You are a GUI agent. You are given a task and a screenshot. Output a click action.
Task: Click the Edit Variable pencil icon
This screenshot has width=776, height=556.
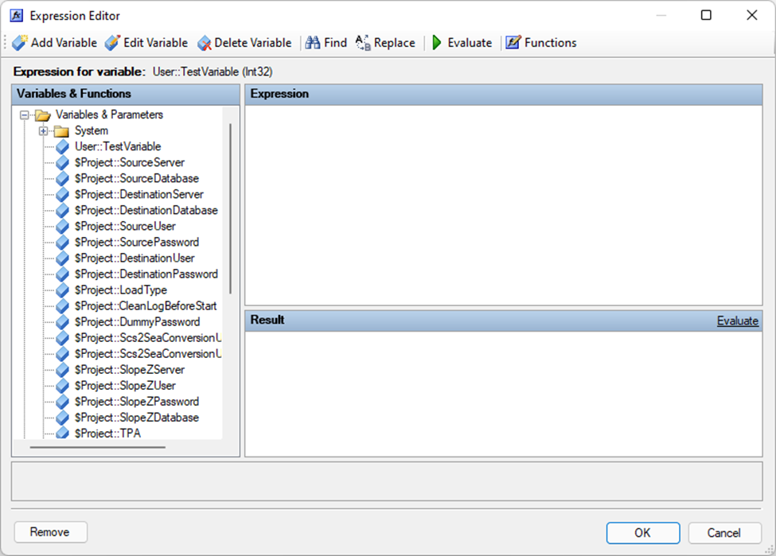112,42
